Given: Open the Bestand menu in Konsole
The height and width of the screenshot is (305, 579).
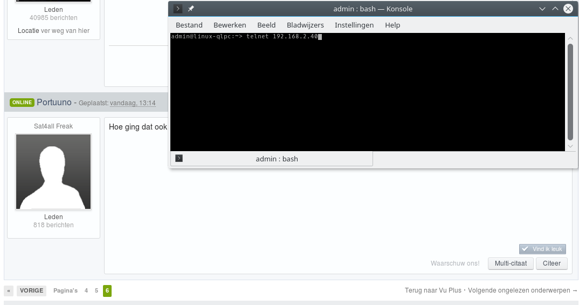Looking at the screenshot, I should (189, 25).
